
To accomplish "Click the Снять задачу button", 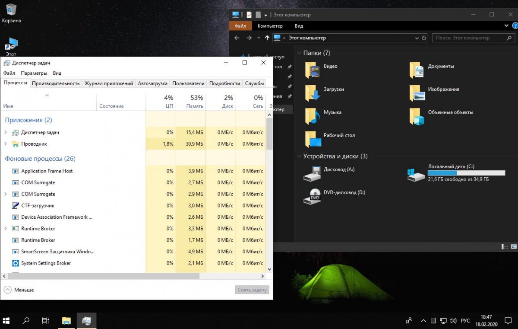I will click(253, 290).
